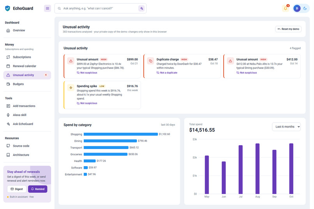Open Alexa skill page

tap(27, 115)
